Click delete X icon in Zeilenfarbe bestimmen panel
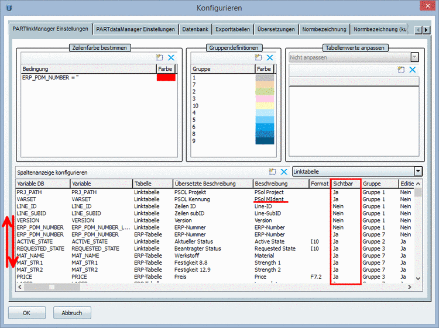 pyautogui.click(x=171, y=58)
